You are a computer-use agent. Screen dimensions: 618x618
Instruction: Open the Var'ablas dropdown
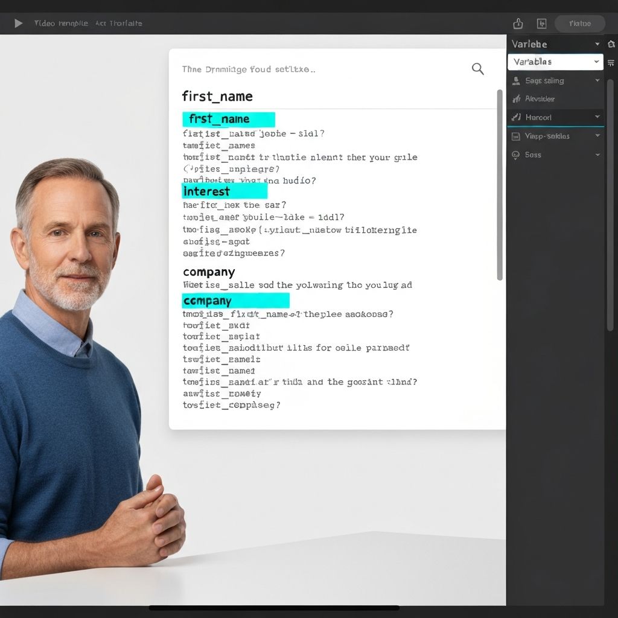(555, 62)
